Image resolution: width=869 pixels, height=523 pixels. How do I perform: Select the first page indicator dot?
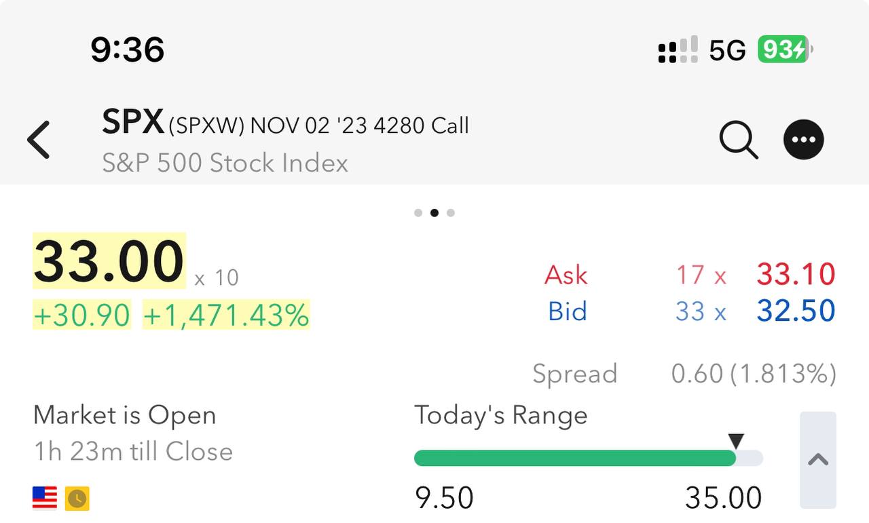tap(418, 213)
